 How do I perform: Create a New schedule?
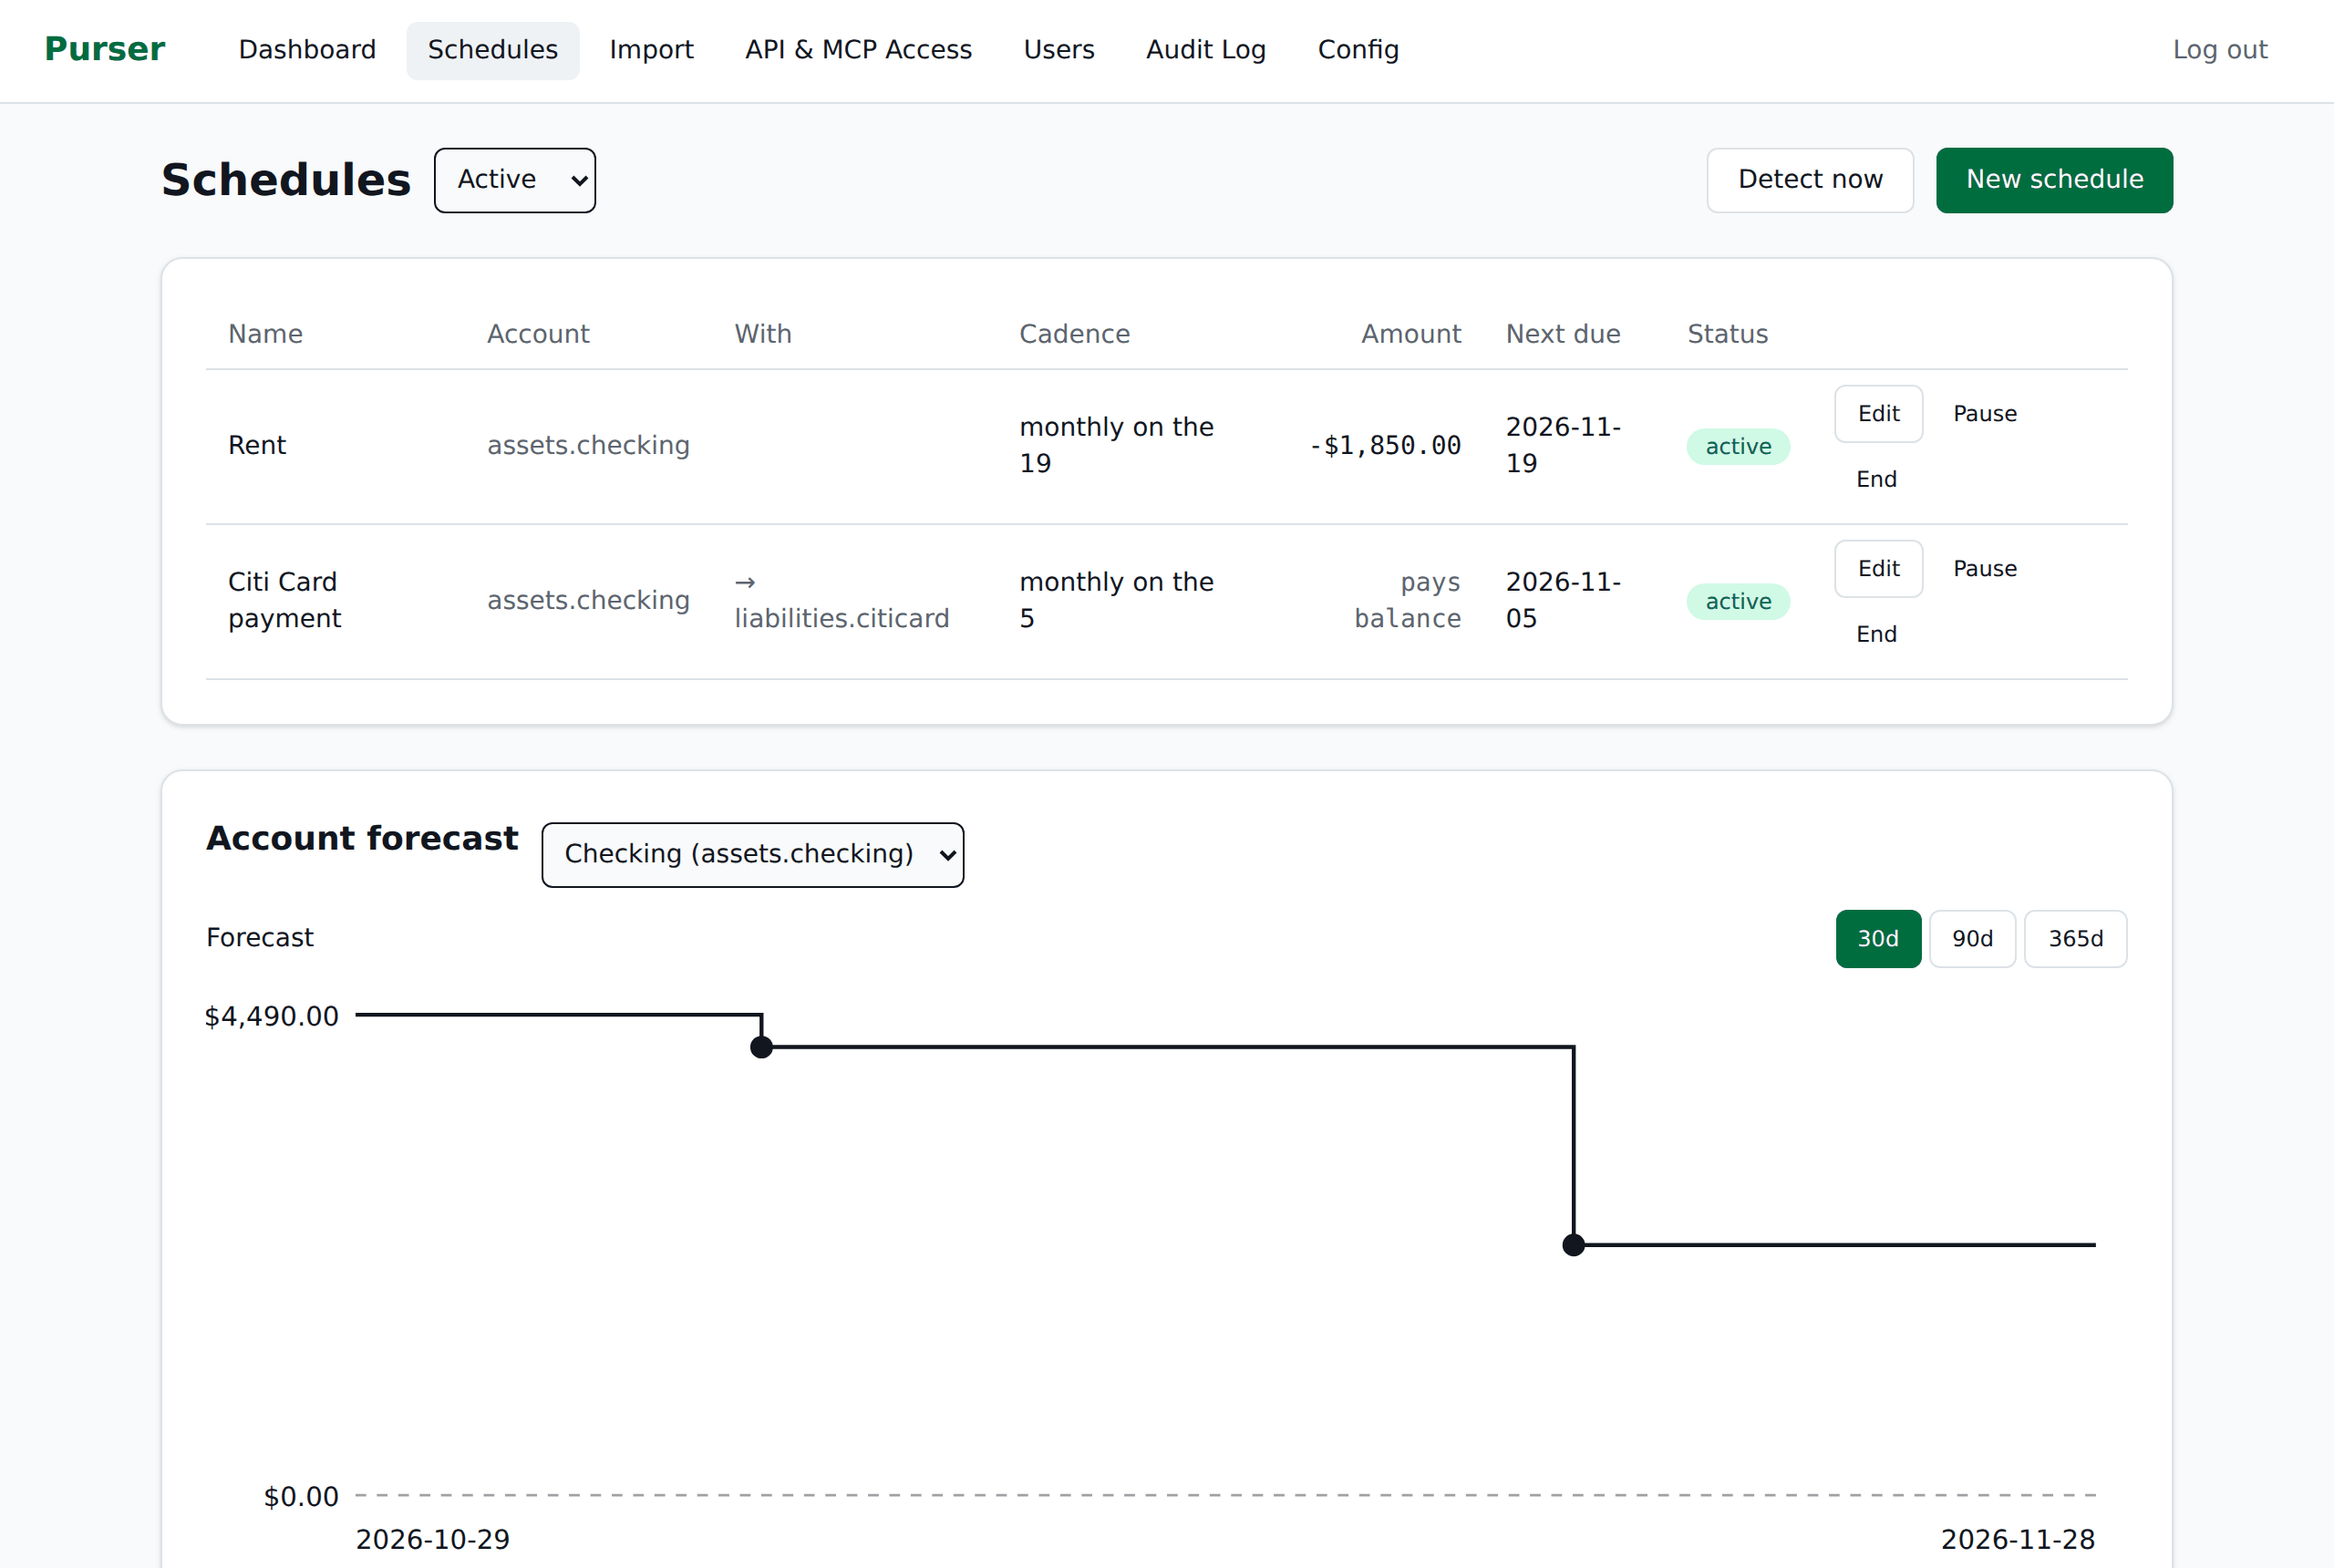click(x=2054, y=180)
